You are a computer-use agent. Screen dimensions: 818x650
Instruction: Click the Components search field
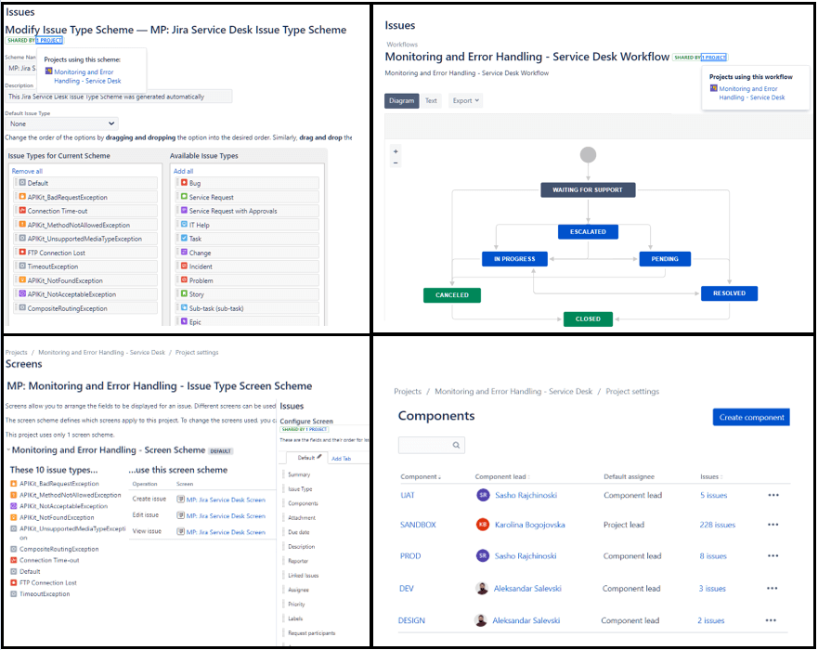point(432,445)
